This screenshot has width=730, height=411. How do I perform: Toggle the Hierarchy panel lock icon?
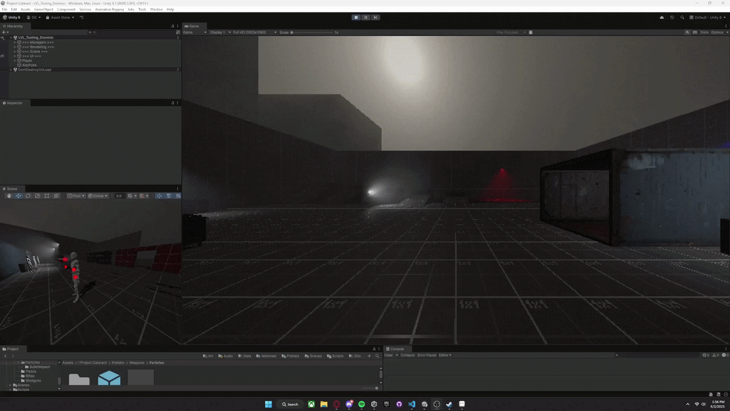173,26
